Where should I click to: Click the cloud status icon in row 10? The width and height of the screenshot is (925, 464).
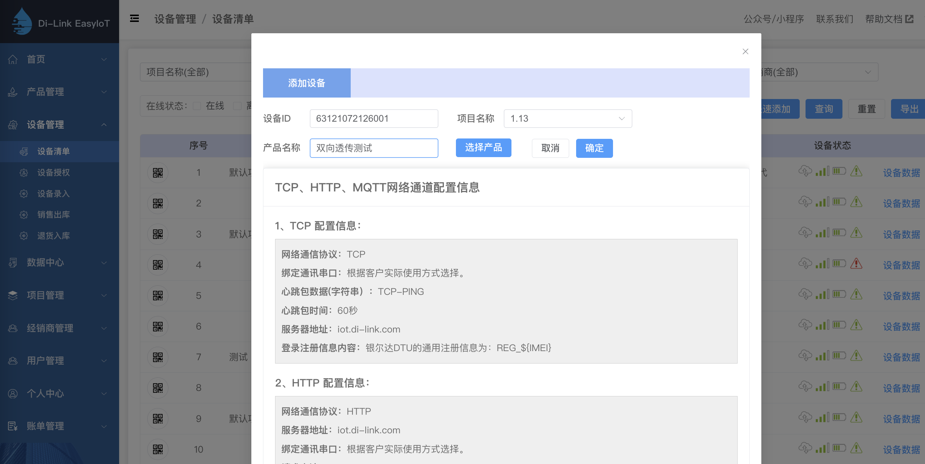(x=805, y=448)
